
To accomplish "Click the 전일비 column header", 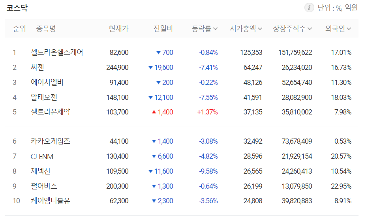I will [x=163, y=29].
